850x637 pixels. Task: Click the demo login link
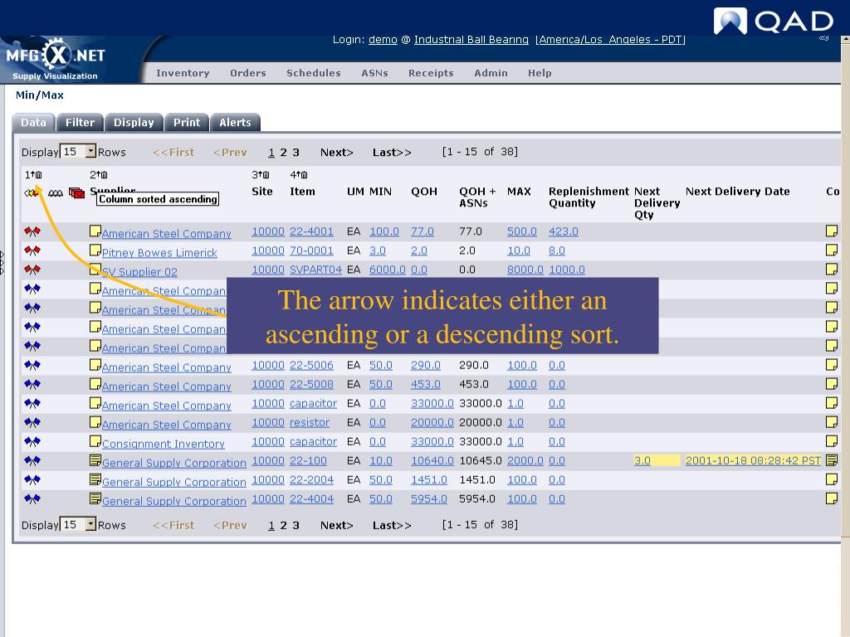pos(383,40)
